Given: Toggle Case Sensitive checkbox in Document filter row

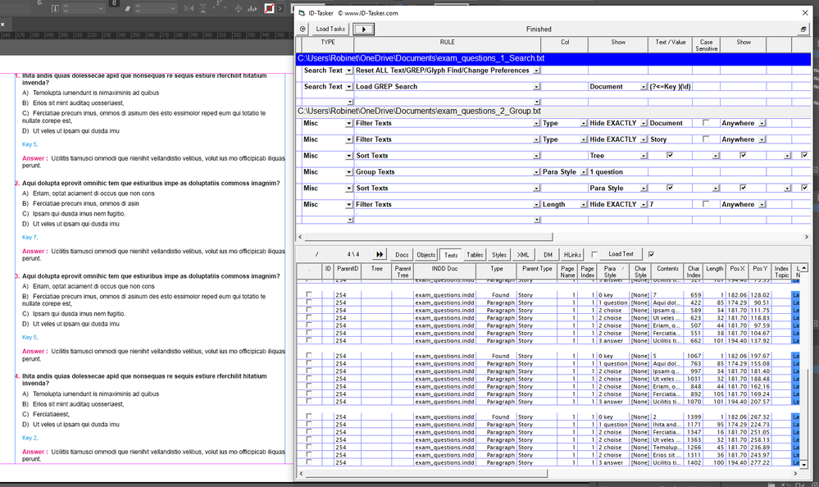Looking at the screenshot, I should 704,123.
